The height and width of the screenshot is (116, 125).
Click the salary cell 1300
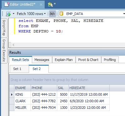point(63,108)
